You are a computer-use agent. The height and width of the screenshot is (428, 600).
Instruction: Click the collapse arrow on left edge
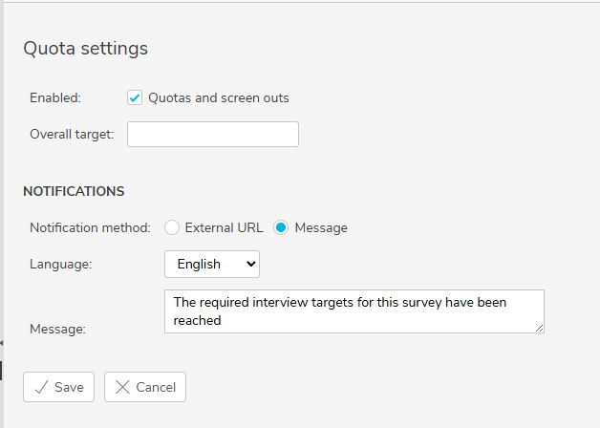click(2, 343)
